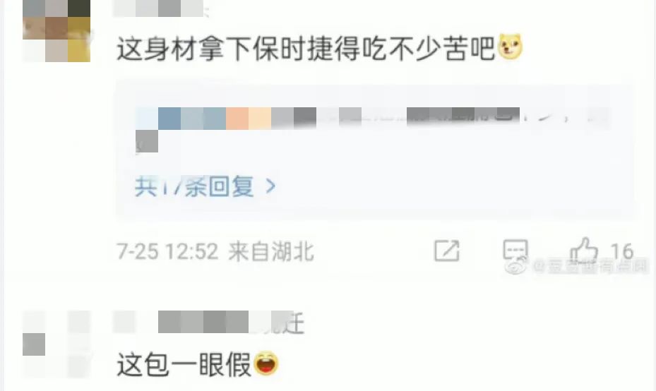Viewport: 656px width, 391px height.
Task: Tap the repost/share icon under first comment
Action: point(446,251)
